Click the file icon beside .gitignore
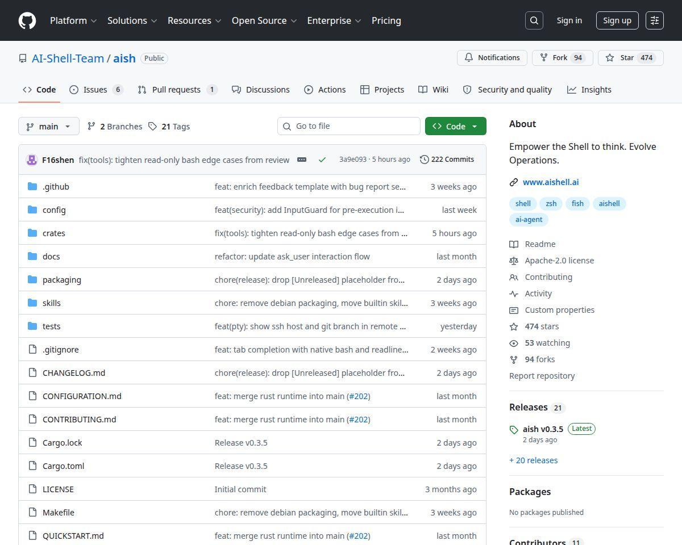This screenshot has height=545, width=682. [32, 349]
